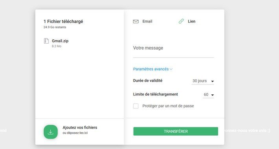Click the TRANSFÉRER button
Image resolution: width=279 pixels, height=149 pixels.
click(176, 131)
